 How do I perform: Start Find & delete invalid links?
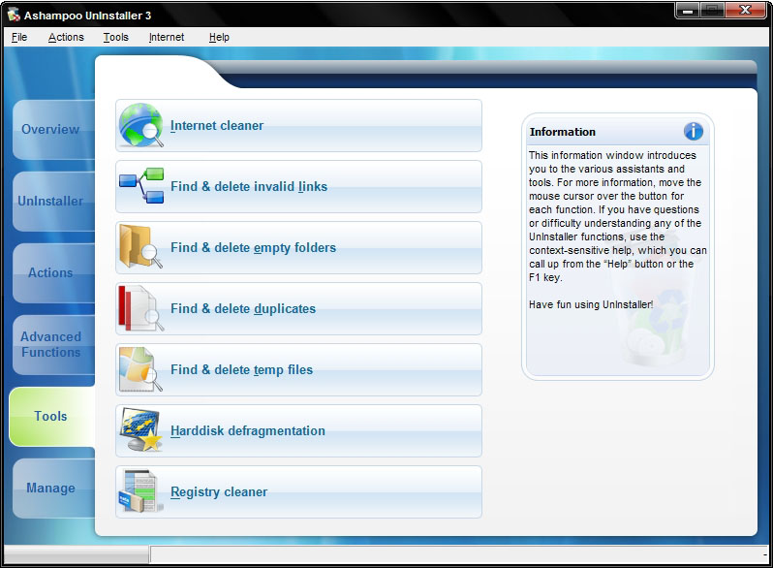click(298, 186)
